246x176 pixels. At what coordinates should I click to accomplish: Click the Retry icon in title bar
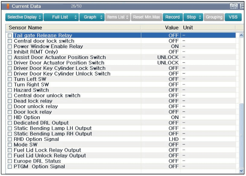234,6
